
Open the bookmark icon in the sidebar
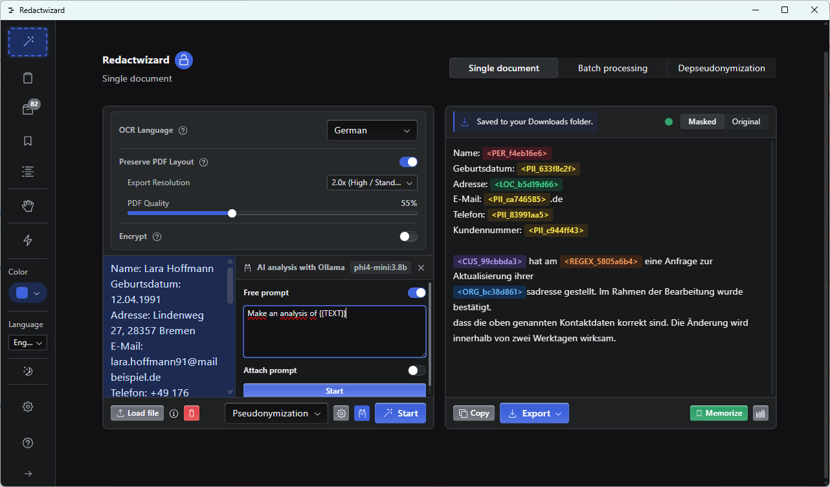tap(28, 141)
